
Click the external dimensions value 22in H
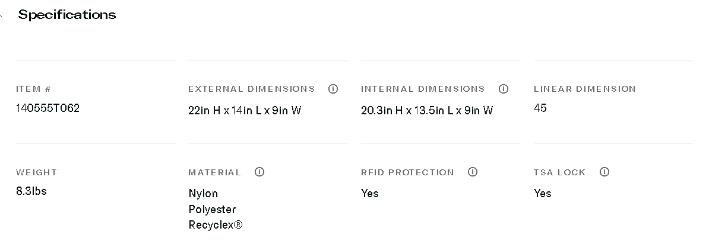(245, 110)
